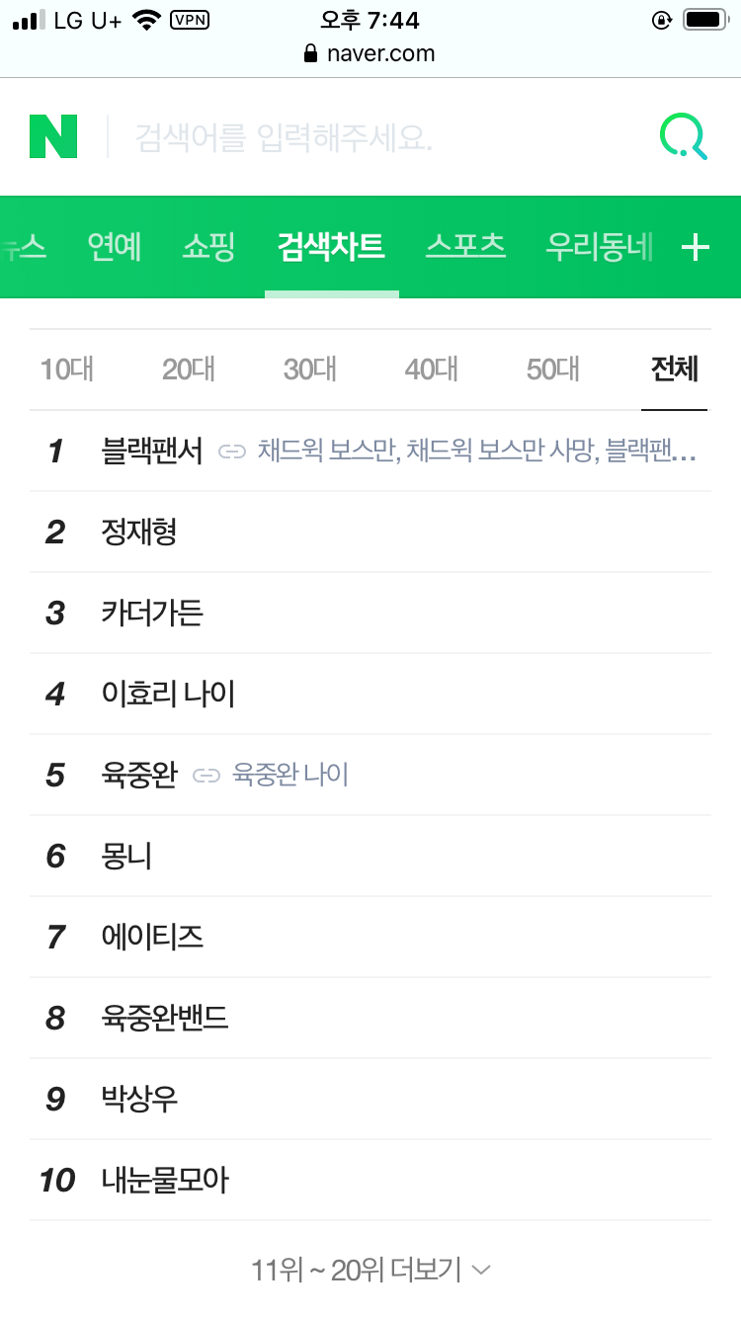This screenshot has width=741, height=1318.
Task: Click the 육중완 나이 suggestion link
Action: (x=289, y=775)
